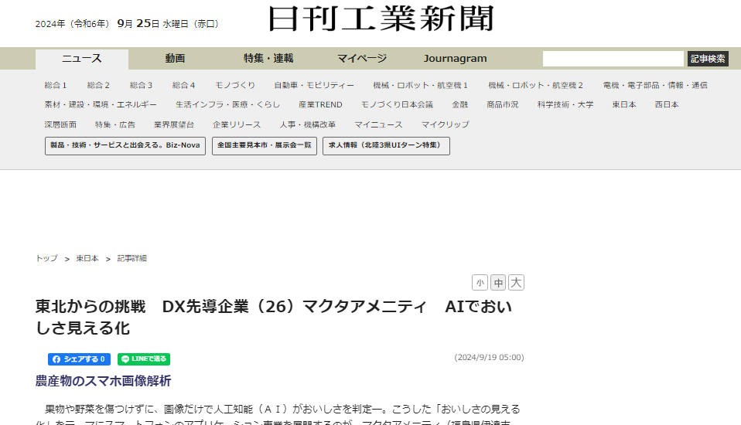Set font size to small (小)
The height and width of the screenshot is (425, 741).
click(x=480, y=282)
